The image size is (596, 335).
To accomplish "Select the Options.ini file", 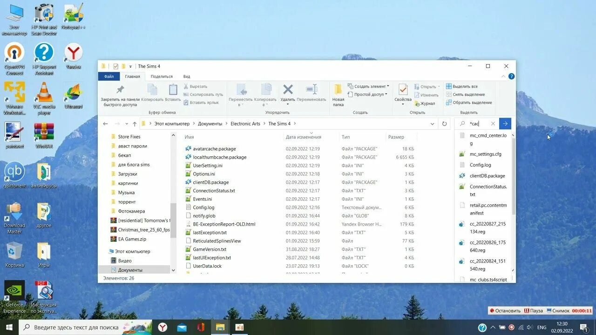I will click(x=204, y=174).
